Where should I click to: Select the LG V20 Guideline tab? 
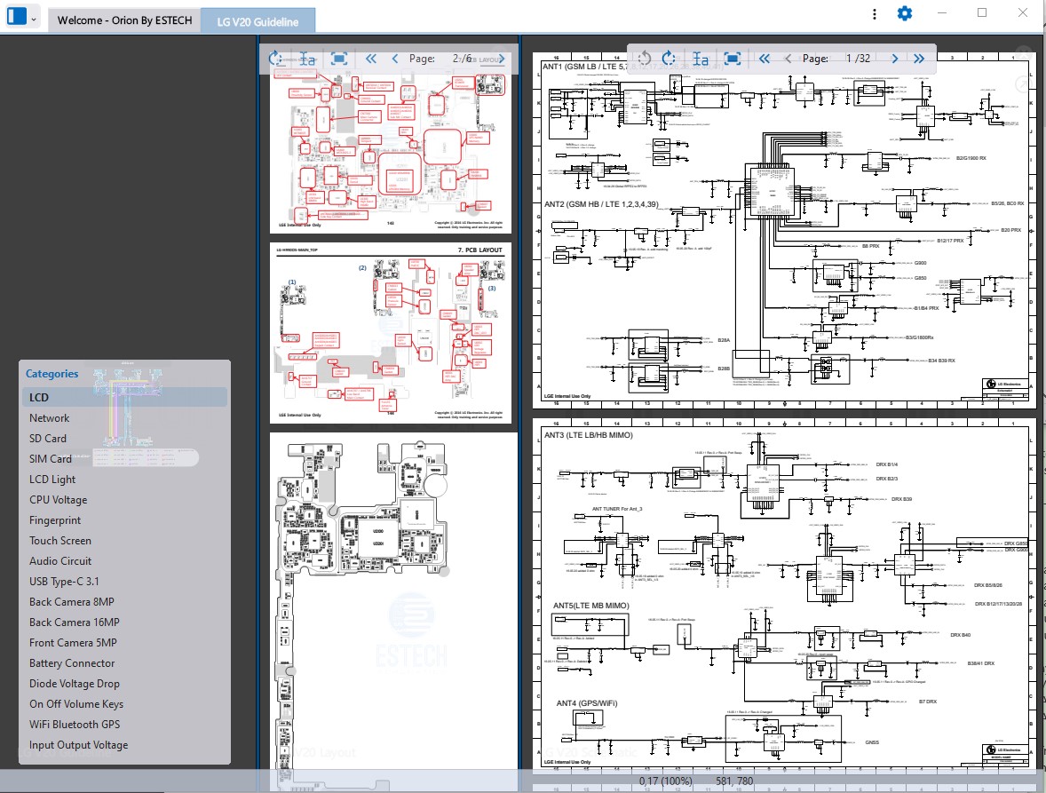[x=258, y=21]
